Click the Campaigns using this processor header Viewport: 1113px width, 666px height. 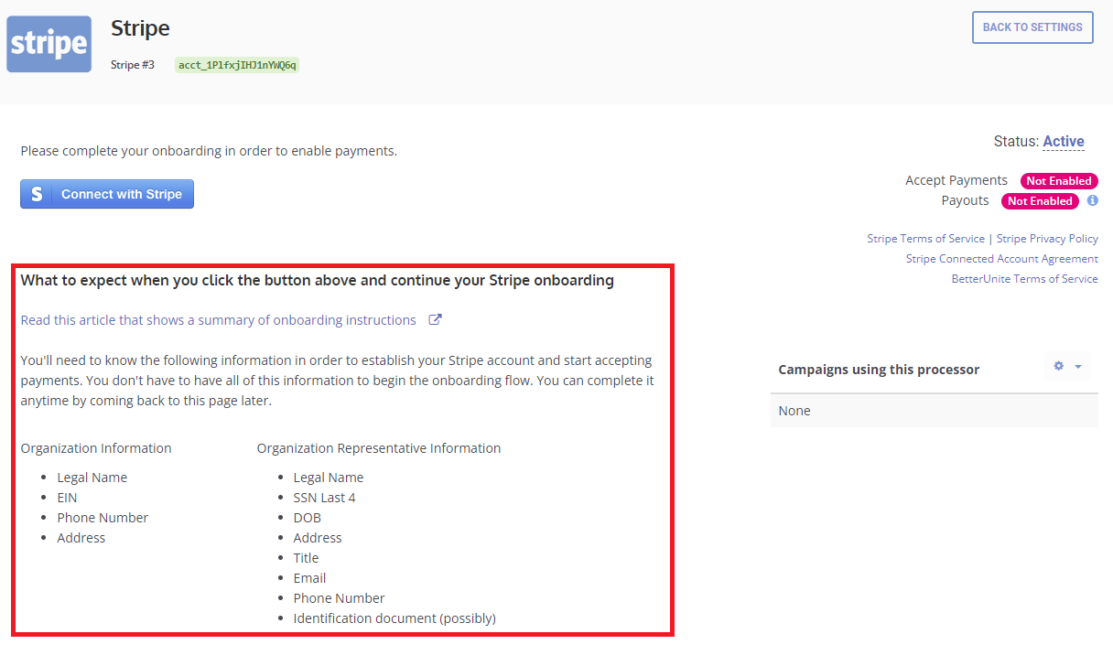(879, 370)
